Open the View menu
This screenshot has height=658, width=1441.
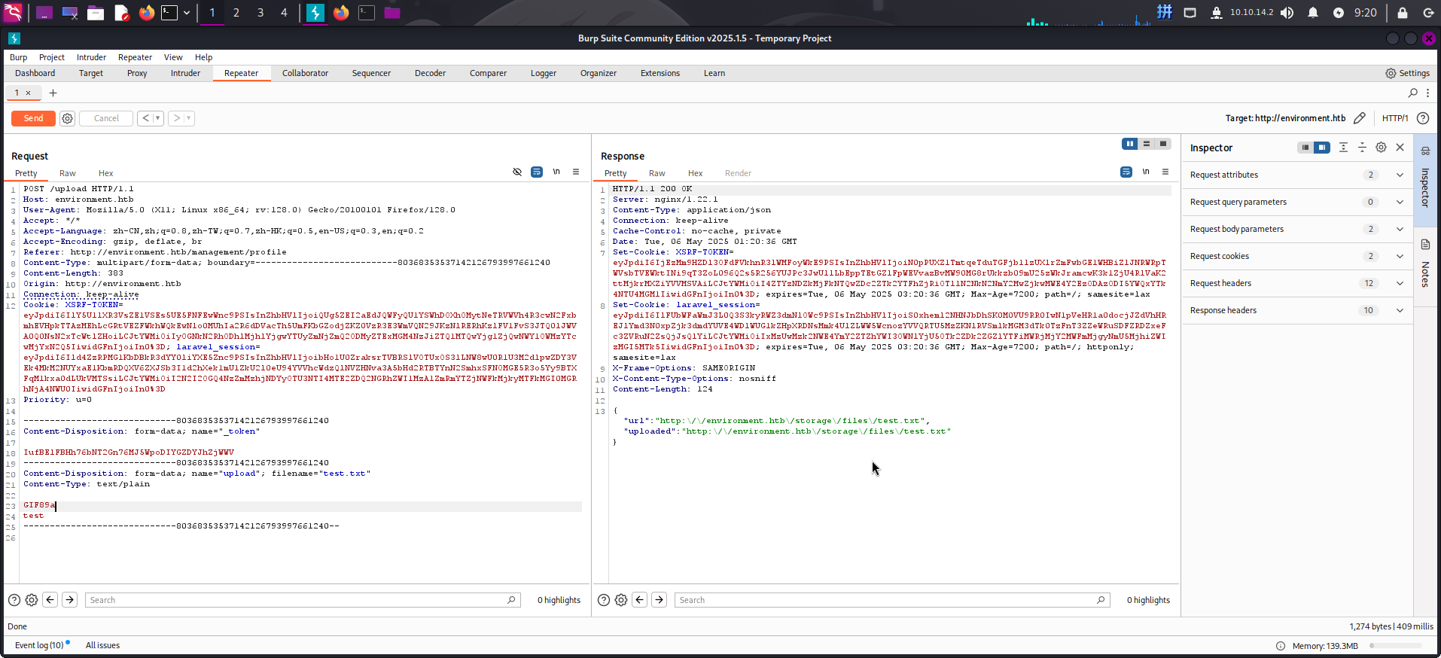[x=173, y=57]
